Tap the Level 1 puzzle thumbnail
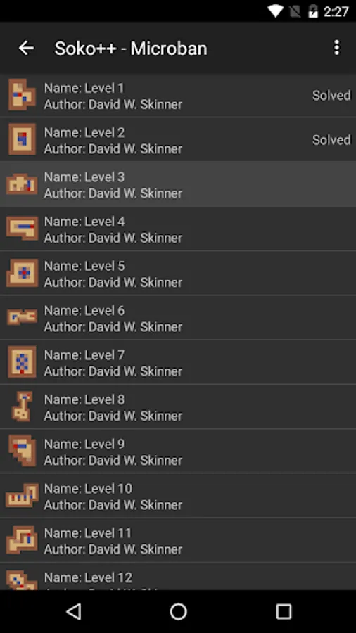The image size is (356, 633). (x=23, y=95)
